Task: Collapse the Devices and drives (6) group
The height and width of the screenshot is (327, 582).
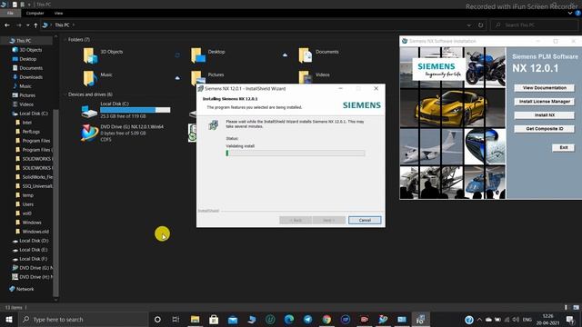Action: point(65,94)
